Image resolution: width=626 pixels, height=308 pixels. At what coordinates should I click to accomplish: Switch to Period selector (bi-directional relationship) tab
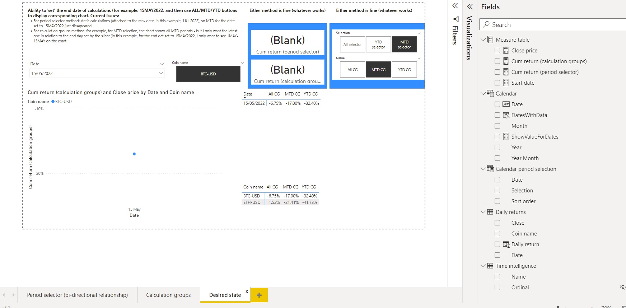pos(78,295)
